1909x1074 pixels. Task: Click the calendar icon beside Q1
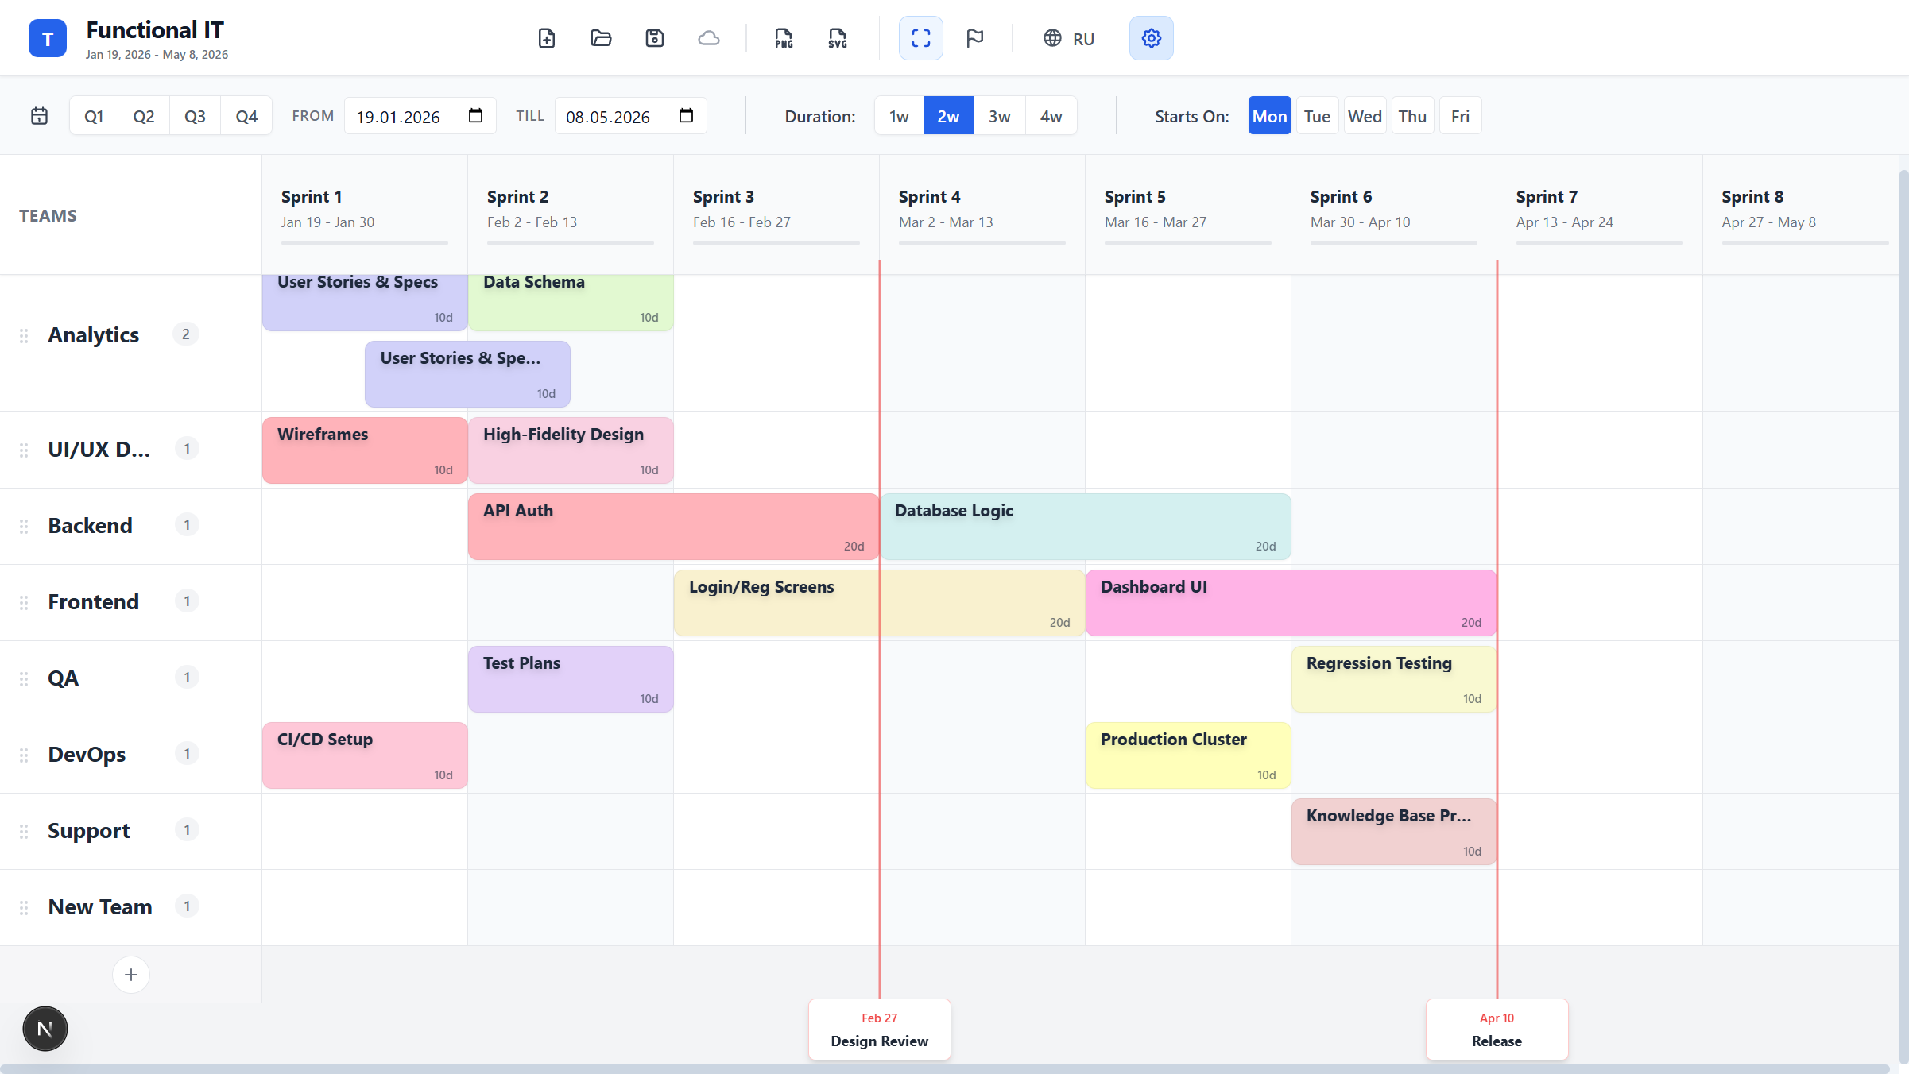(39, 116)
